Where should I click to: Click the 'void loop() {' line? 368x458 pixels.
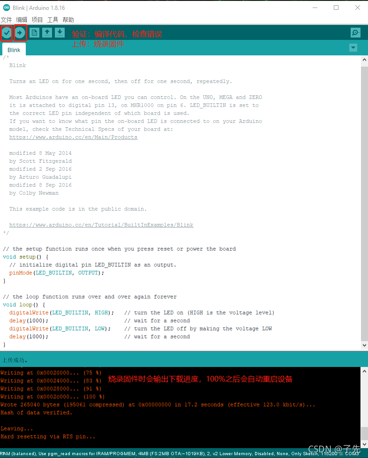(24, 305)
